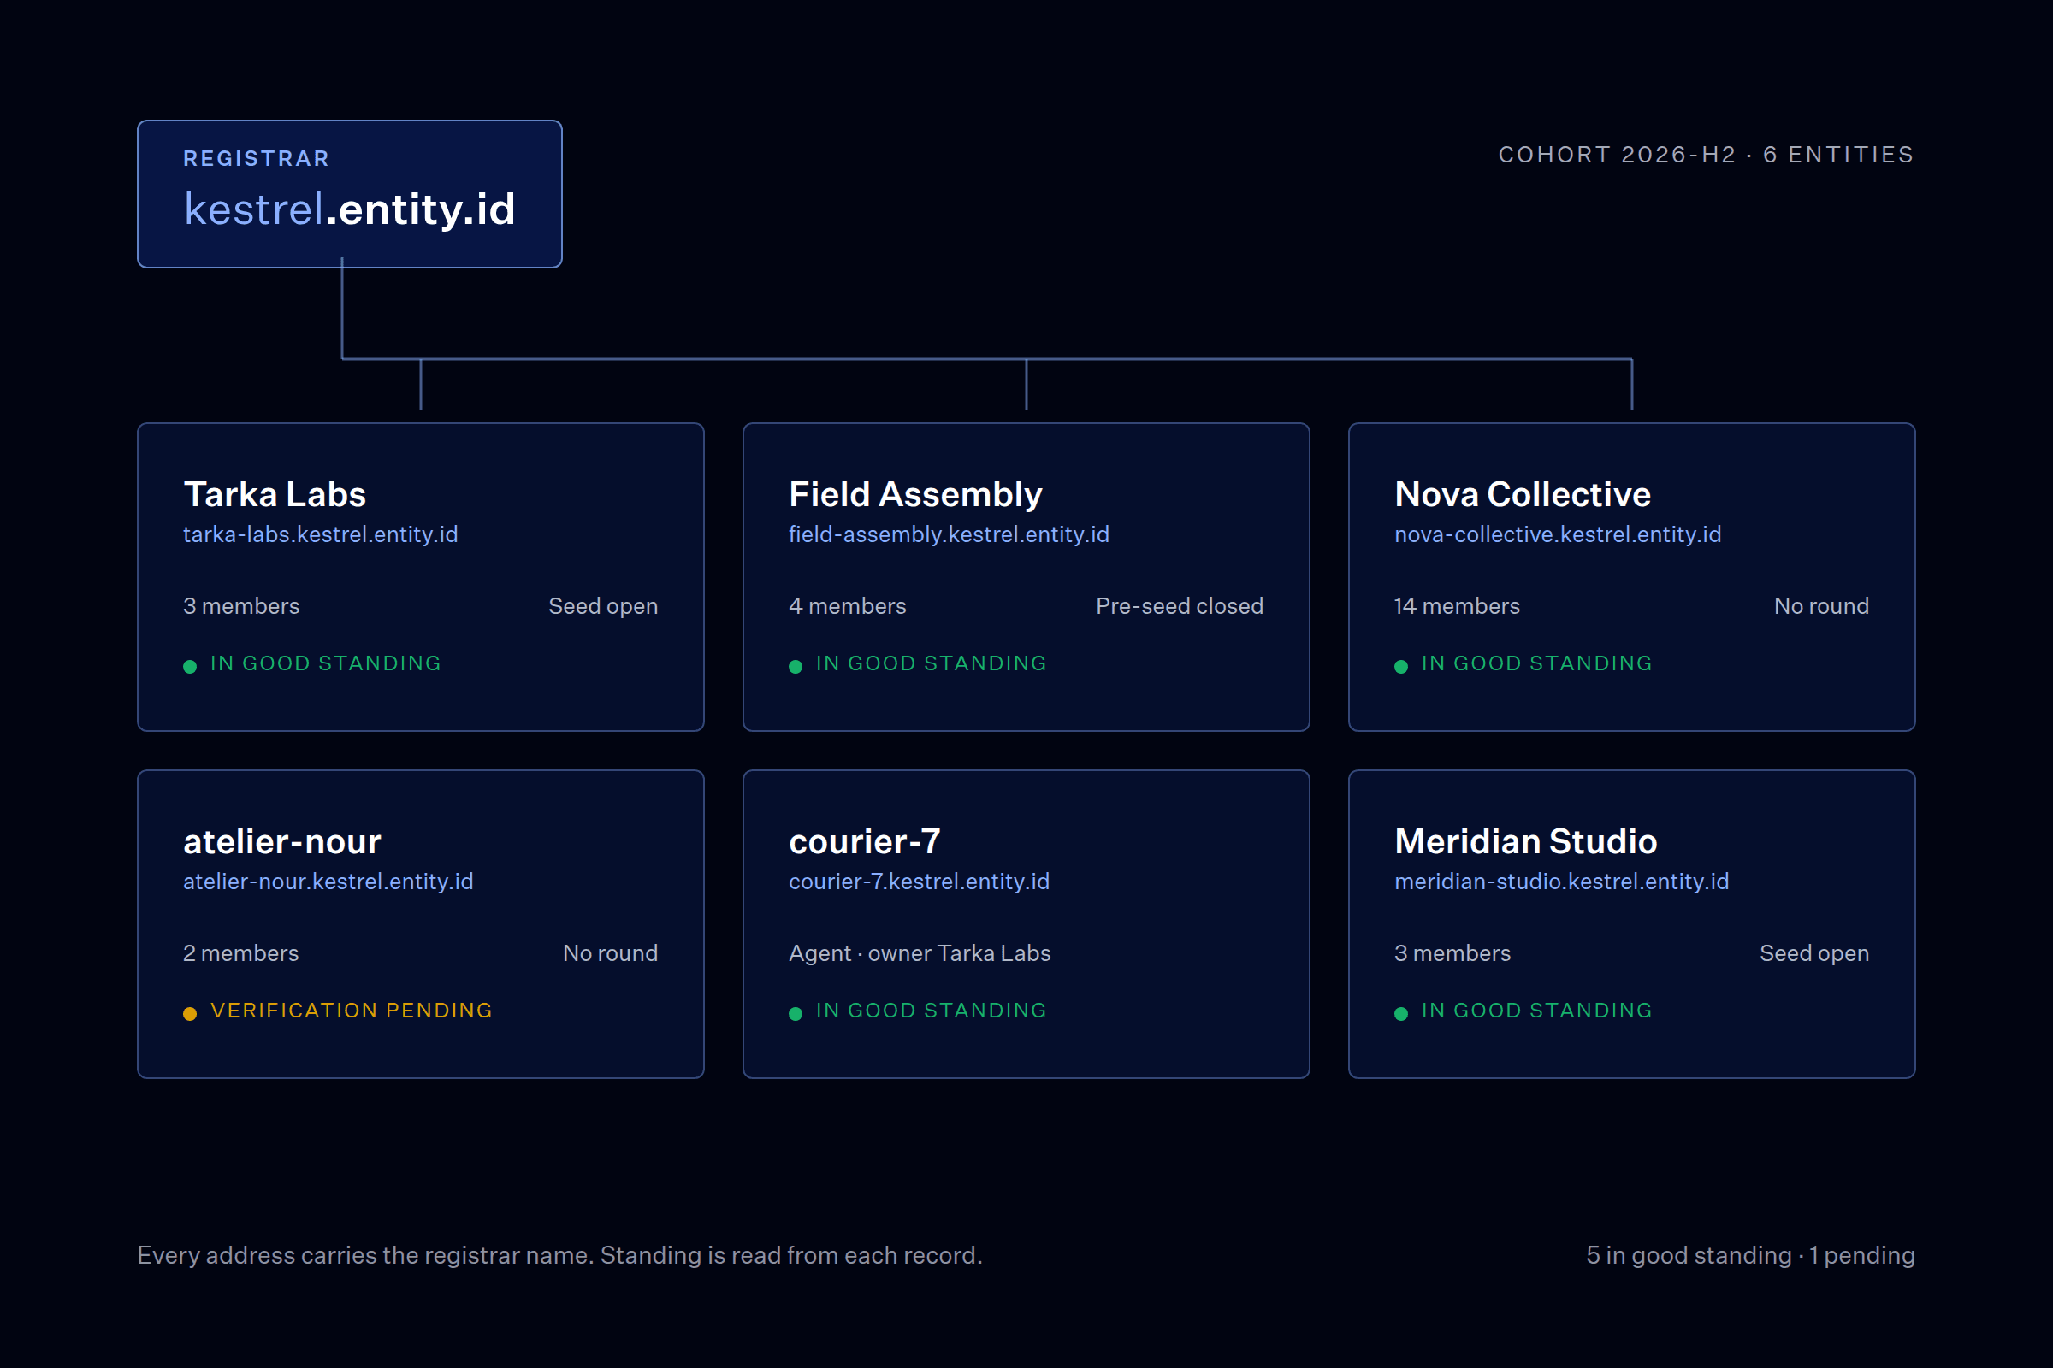Click the footer note about registrar names
The width and height of the screenshot is (2053, 1368).
pyautogui.click(x=559, y=1254)
